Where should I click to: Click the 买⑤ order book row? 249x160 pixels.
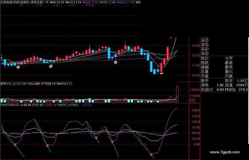pyautogui.click(x=205, y=54)
